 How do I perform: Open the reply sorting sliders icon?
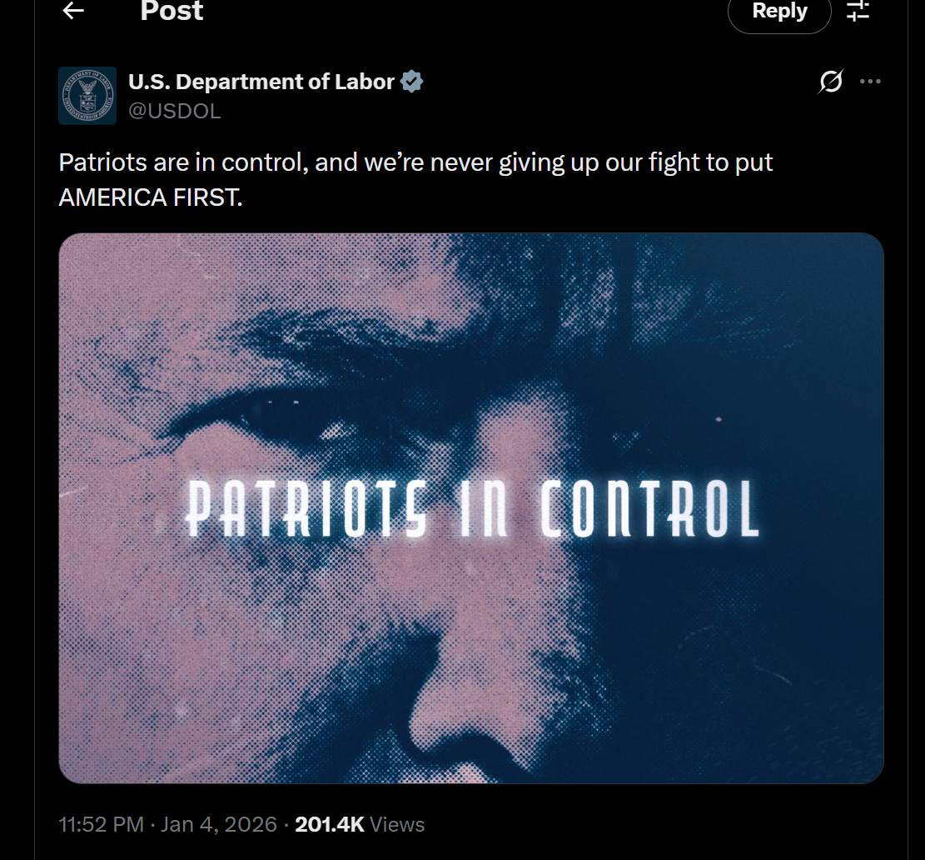click(x=858, y=11)
